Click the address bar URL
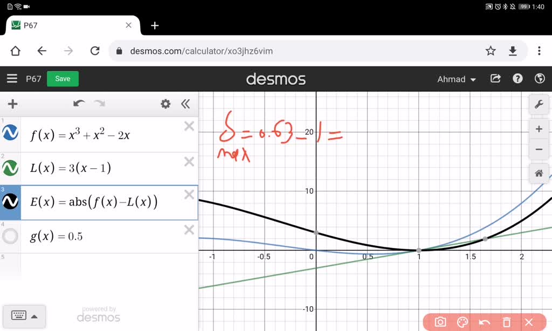This screenshot has width=552, height=331. (x=216, y=51)
